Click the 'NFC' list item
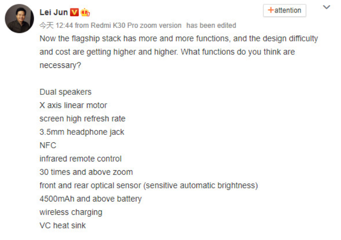Image resolution: width=341 pixels, height=240 pixels. pos(48,145)
